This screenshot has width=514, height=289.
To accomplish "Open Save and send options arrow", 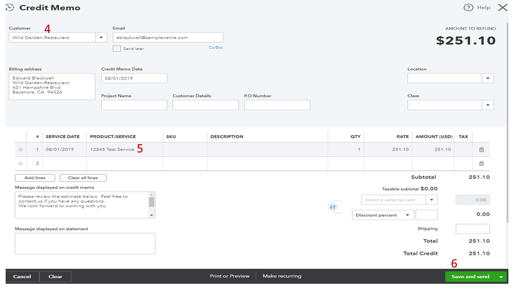I will pos(501,277).
